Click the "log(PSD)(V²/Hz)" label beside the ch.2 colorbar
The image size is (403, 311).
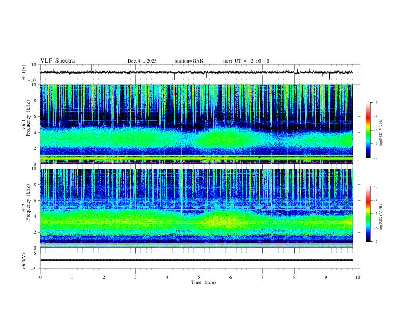pyautogui.click(x=381, y=216)
